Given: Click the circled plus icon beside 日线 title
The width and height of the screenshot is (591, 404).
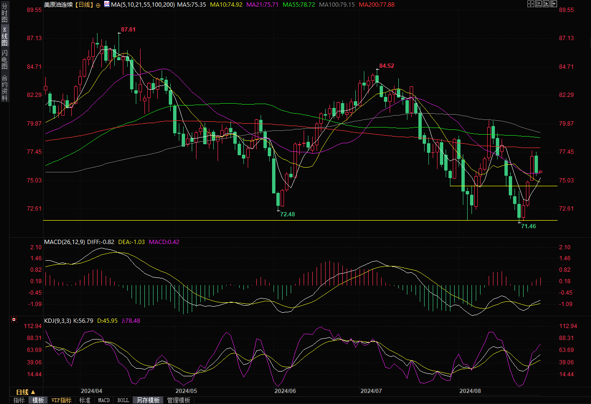Looking at the screenshot, I should tap(98, 4).
